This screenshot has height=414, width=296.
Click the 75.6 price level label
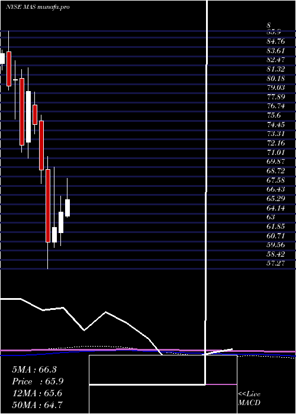(x=274, y=115)
